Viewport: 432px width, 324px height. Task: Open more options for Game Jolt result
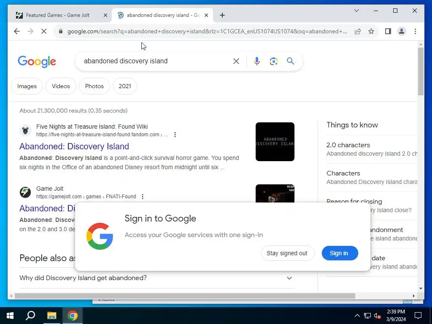(x=143, y=197)
